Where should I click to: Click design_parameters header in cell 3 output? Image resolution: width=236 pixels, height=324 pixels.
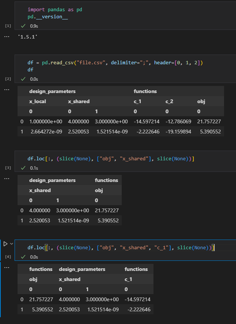point(52,180)
